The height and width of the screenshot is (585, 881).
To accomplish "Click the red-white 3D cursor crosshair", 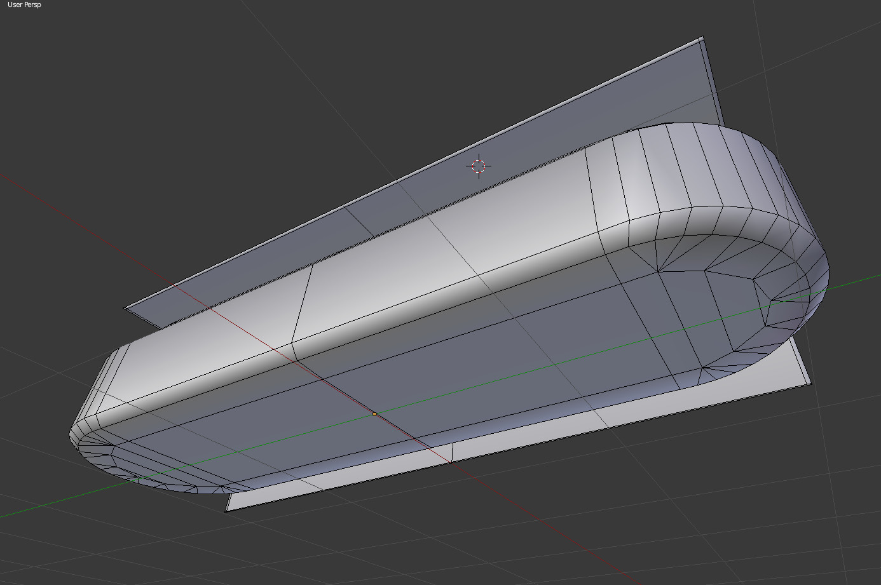I will click(479, 166).
